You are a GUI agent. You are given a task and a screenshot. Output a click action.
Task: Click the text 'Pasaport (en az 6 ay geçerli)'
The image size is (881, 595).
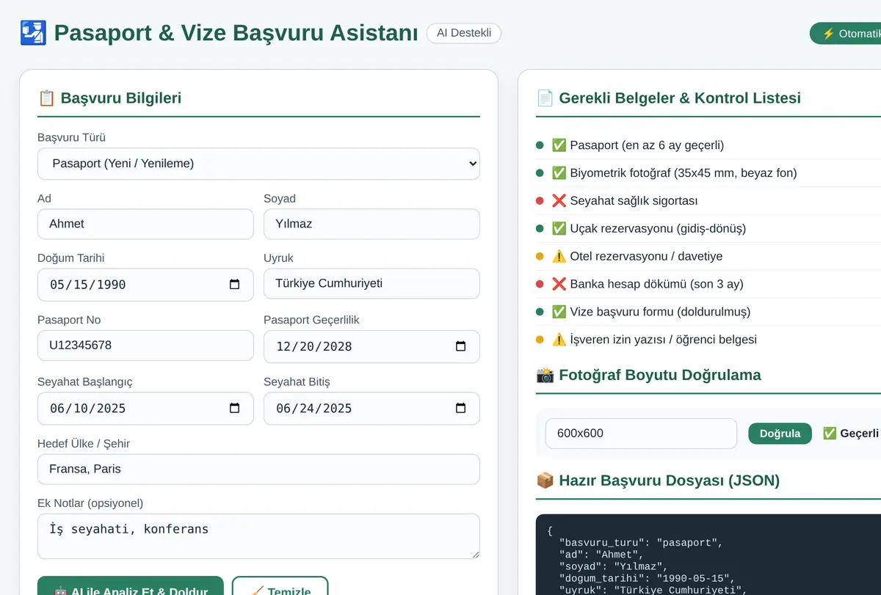tap(647, 145)
